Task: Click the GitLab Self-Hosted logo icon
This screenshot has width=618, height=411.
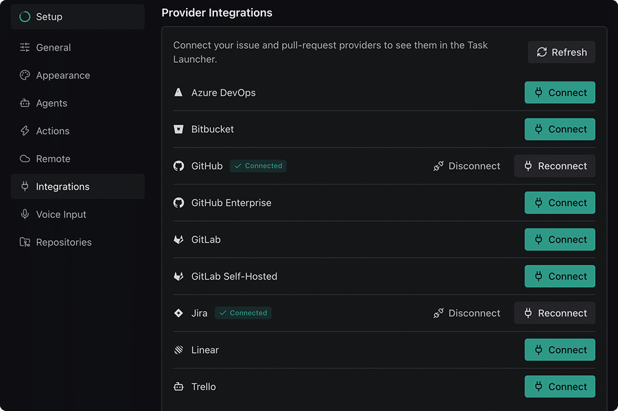Action: click(x=179, y=276)
